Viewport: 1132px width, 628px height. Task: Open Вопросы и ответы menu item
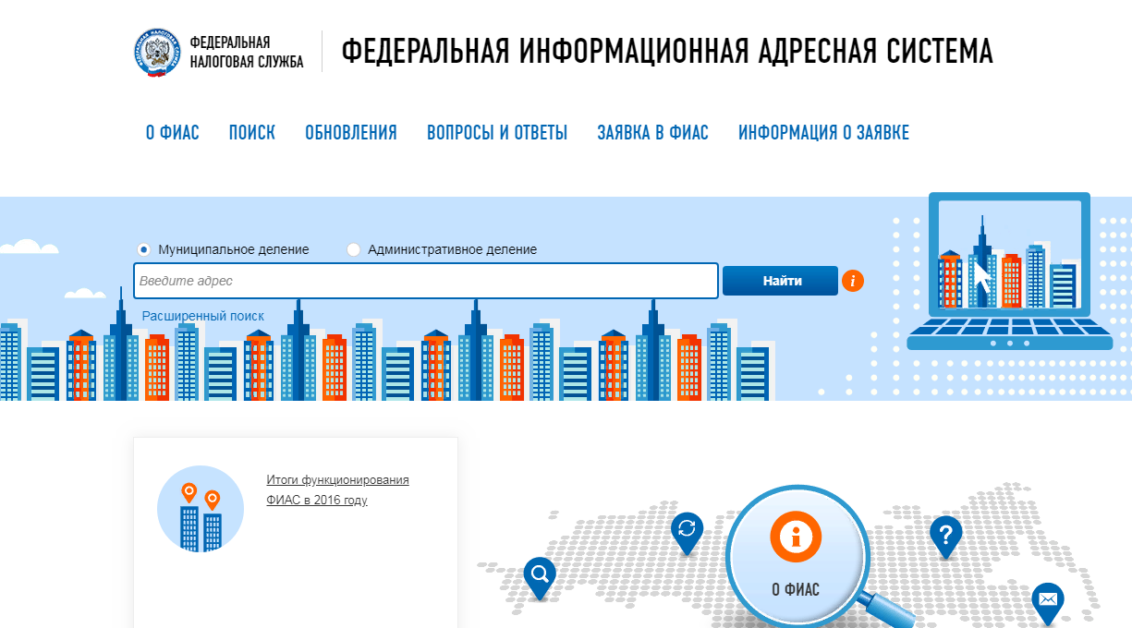pyautogui.click(x=496, y=132)
